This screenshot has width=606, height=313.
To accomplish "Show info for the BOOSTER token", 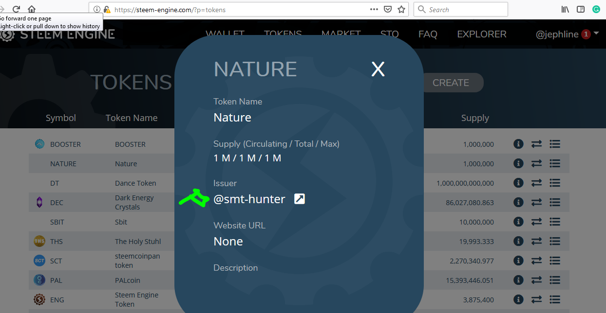I will point(519,144).
